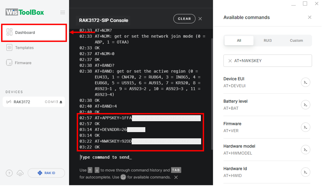Click the DEVICES section label
Screen dimensions: 323x186
pos(14,92)
